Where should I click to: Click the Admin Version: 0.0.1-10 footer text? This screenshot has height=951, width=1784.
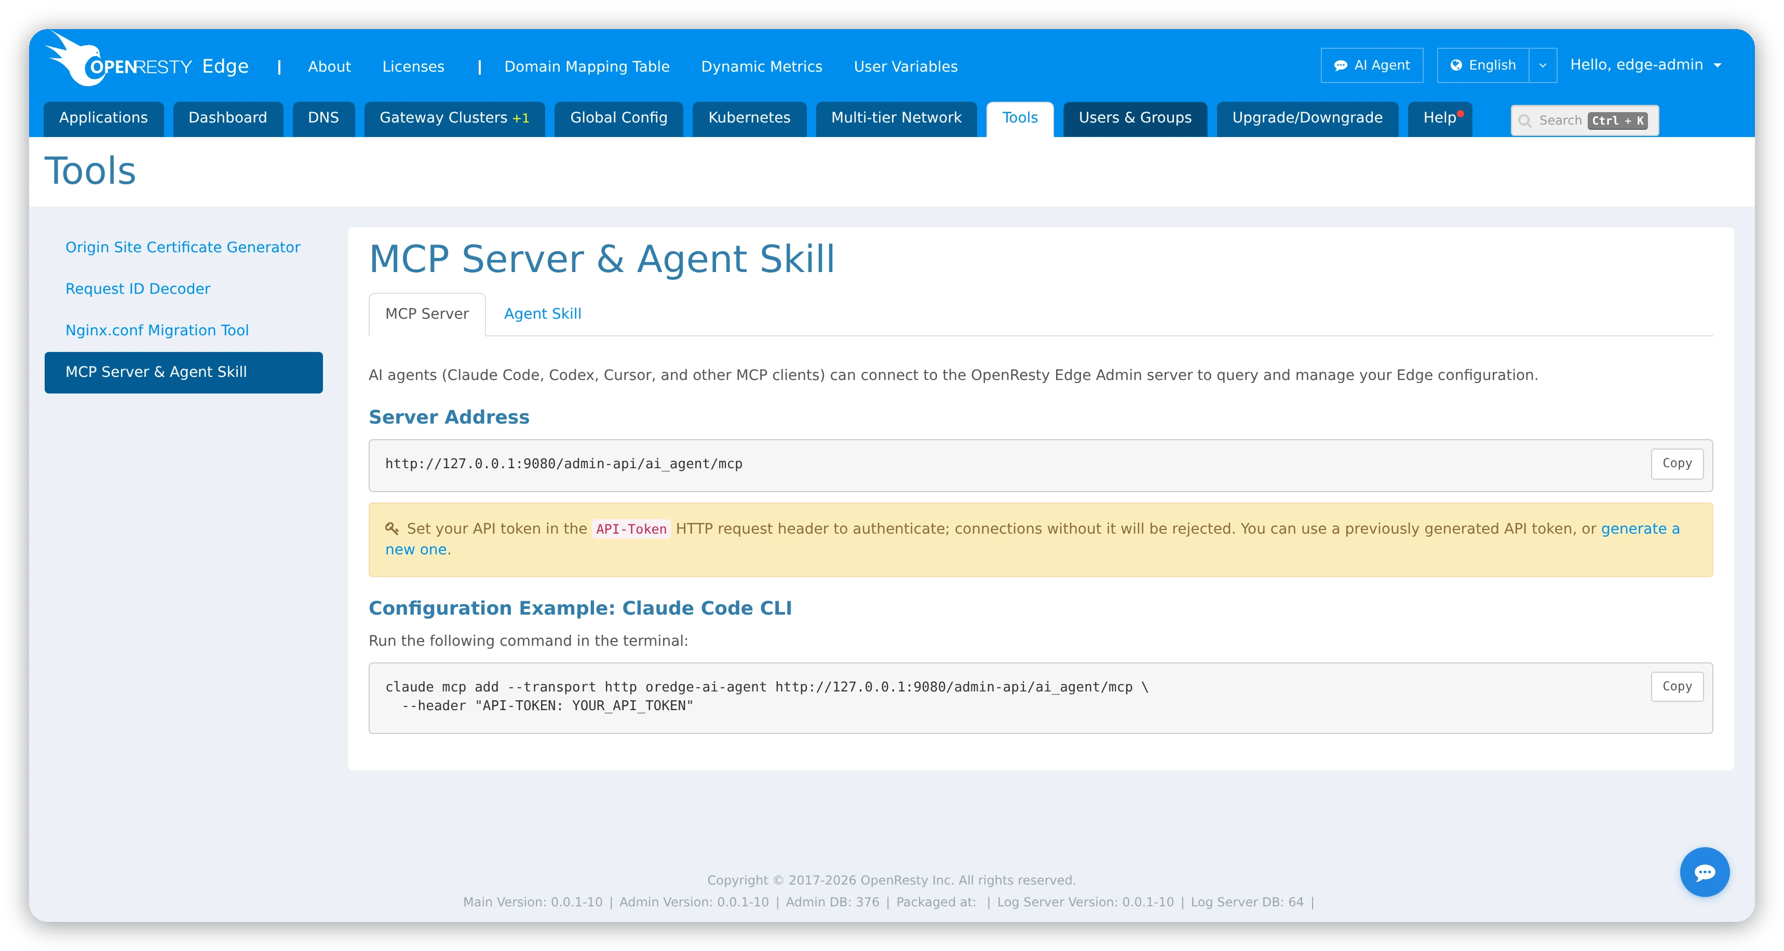693,902
